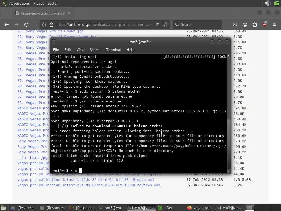Click the 07-Jul-2024 18:46 date text

tap(204, 185)
